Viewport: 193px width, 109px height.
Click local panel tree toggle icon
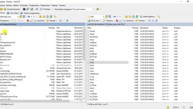pyautogui.click(x=55, y=17)
